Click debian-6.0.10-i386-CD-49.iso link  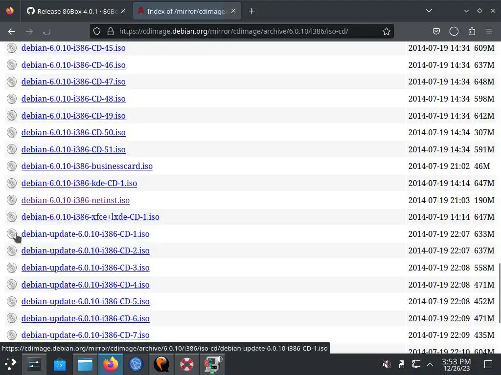[73, 116]
